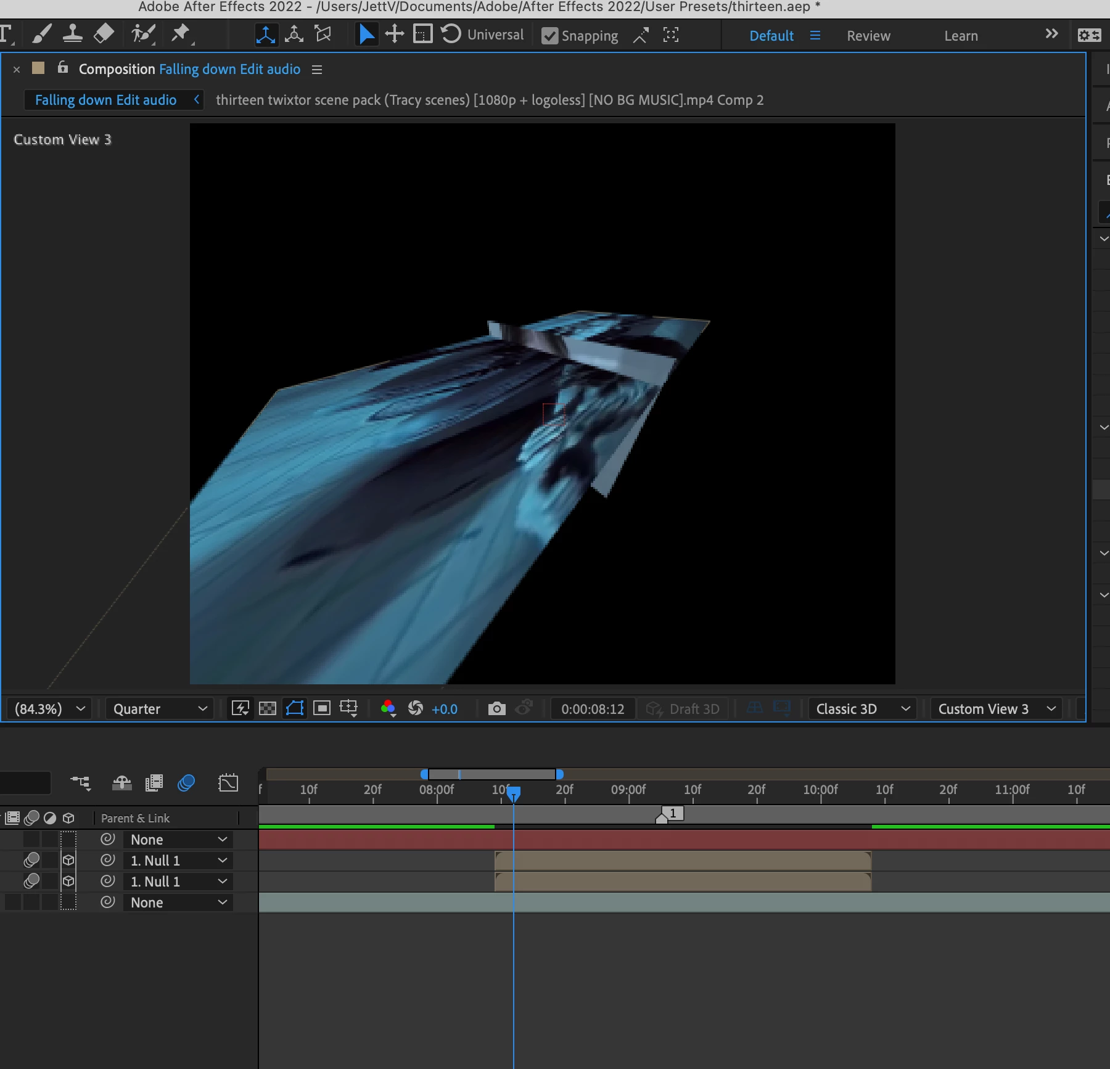The image size is (1110, 1069).
Task: Switch to the Review workspace
Action: click(x=868, y=36)
